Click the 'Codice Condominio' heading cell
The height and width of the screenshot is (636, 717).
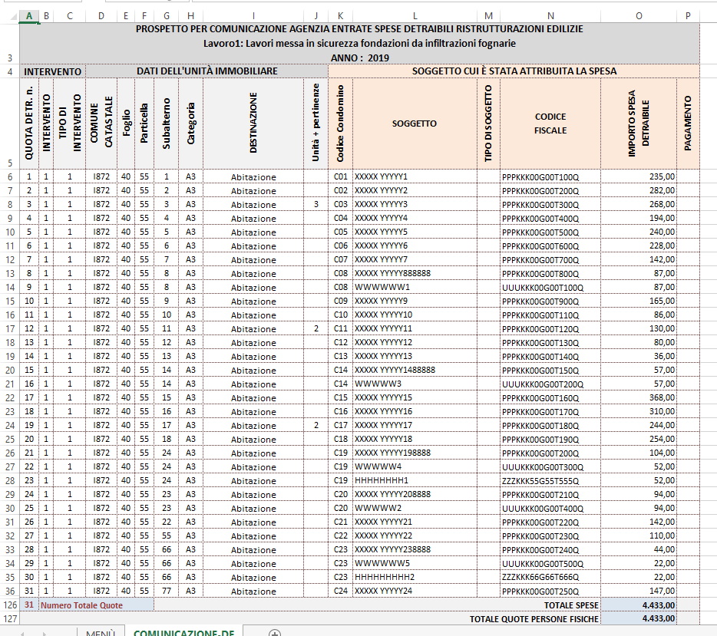coord(340,124)
